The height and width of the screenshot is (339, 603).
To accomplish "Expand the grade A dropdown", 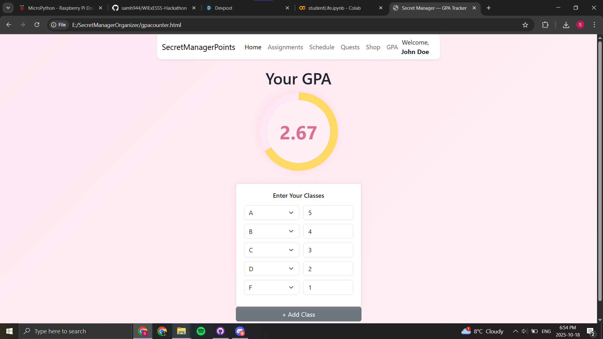I will (x=271, y=213).
